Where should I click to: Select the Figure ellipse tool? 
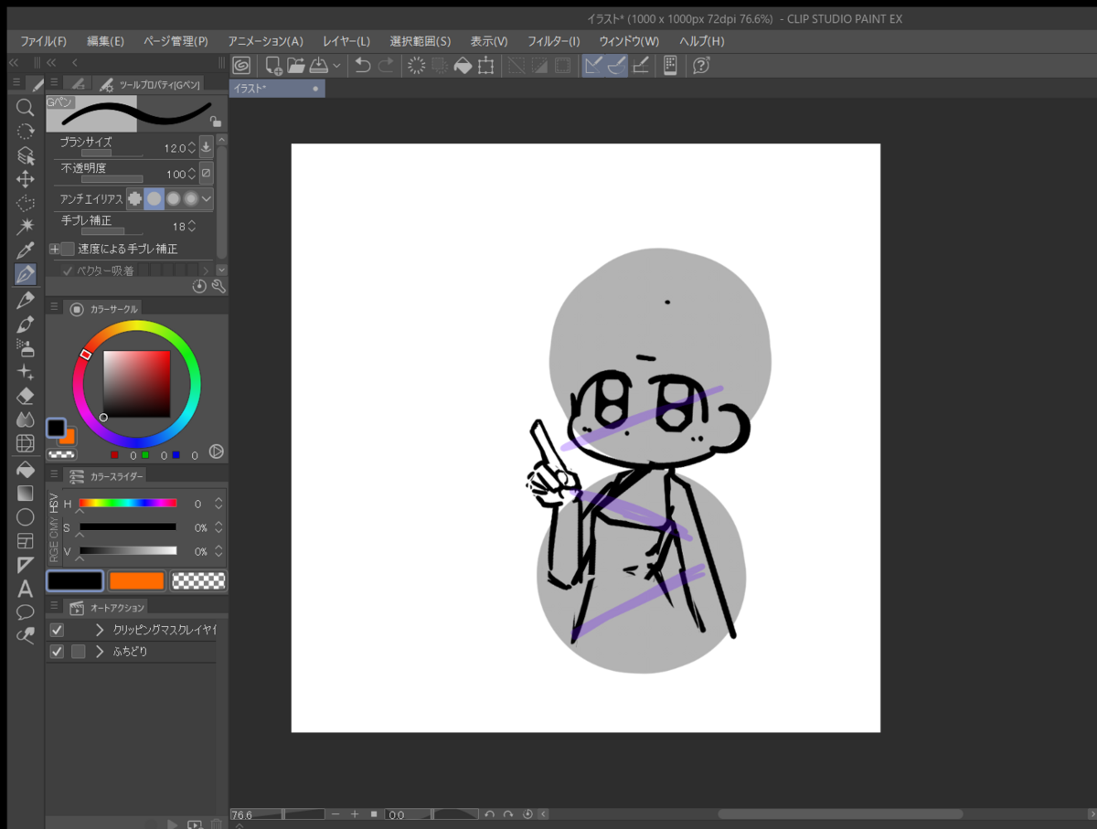click(26, 517)
